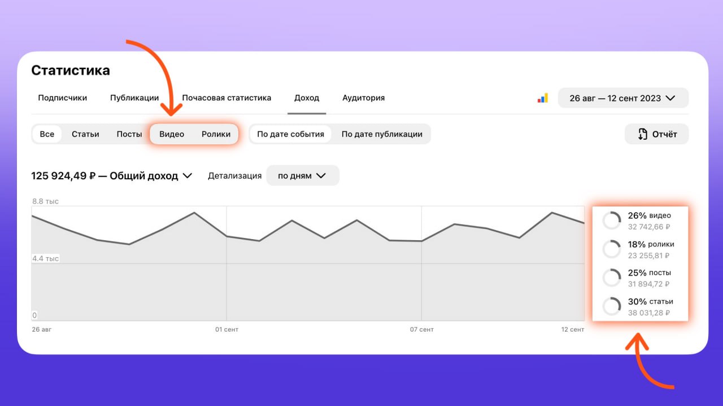Open the date range 26 авг–12 сент dropdown

(x=622, y=98)
